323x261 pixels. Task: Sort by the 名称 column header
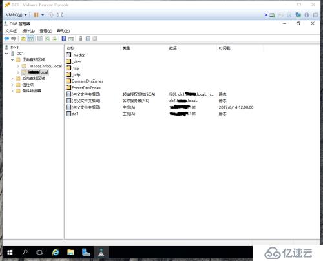click(92, 48)
